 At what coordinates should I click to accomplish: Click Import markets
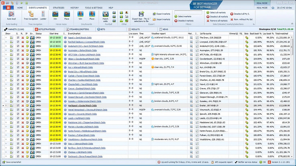click(161, 19)
